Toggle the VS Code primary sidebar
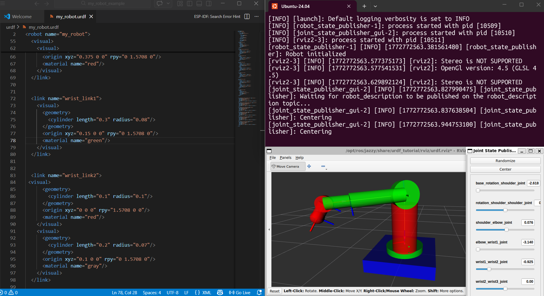This screenshot has height=296, width=544. point(190,4)
